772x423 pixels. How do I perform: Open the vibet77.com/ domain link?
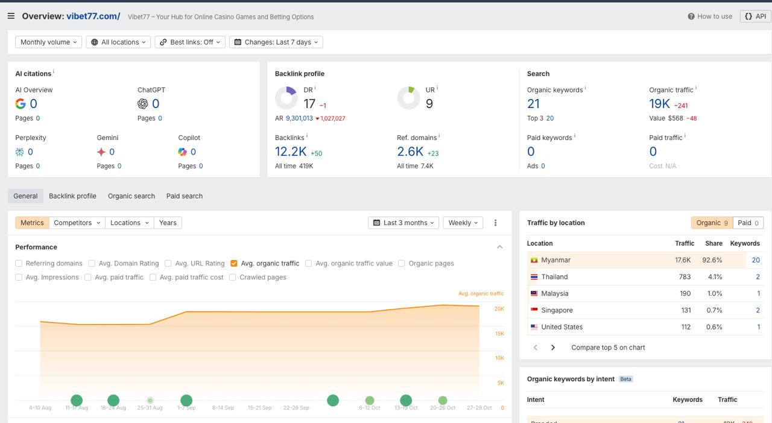(93, 16)
